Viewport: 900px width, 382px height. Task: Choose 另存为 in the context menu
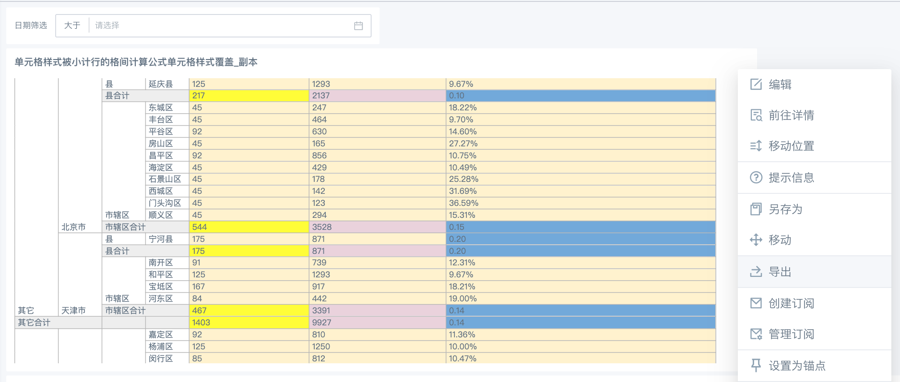785,209
